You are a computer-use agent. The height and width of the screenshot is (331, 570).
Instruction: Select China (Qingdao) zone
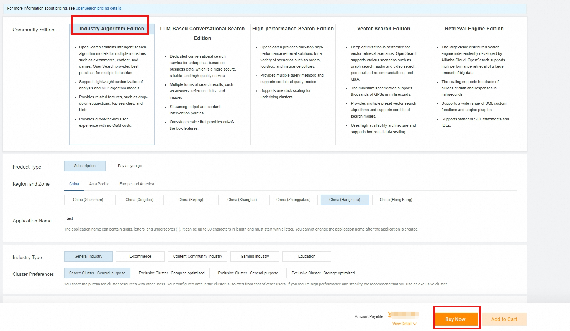point(139,200)
